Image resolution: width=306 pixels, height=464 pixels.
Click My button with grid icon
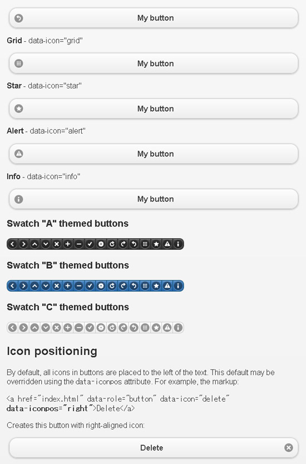coord(154,63)
